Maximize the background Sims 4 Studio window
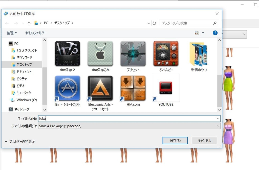Viewport: 259px width, 170px height. click(x=256, y=5)
